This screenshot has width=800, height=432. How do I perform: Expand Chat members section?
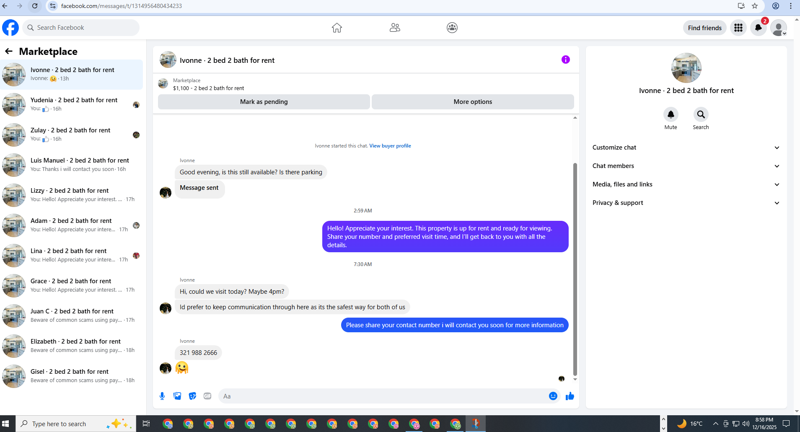point(686,166)
